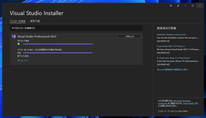Click the インストーラー バージョン 3.3.2182.10694 text
206x118 pixels.
173,111
